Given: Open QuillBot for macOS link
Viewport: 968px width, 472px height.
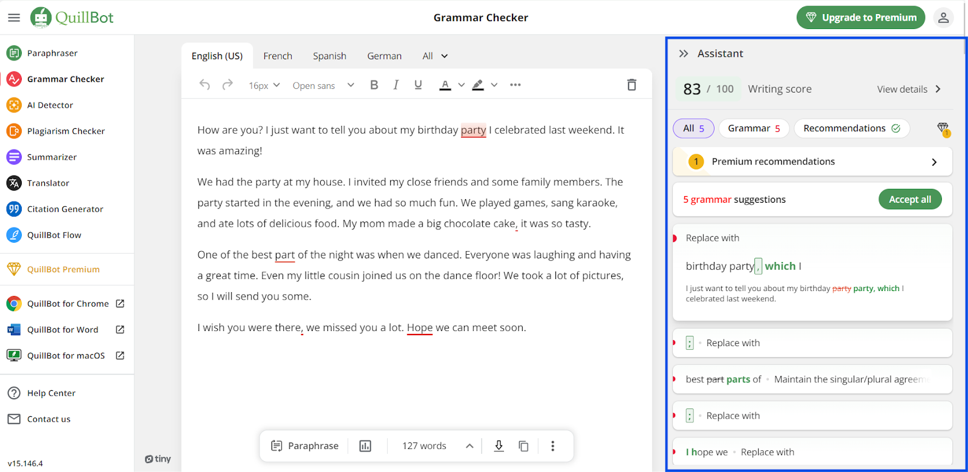Looking at the screenshot, I should [x=65, y=356].
